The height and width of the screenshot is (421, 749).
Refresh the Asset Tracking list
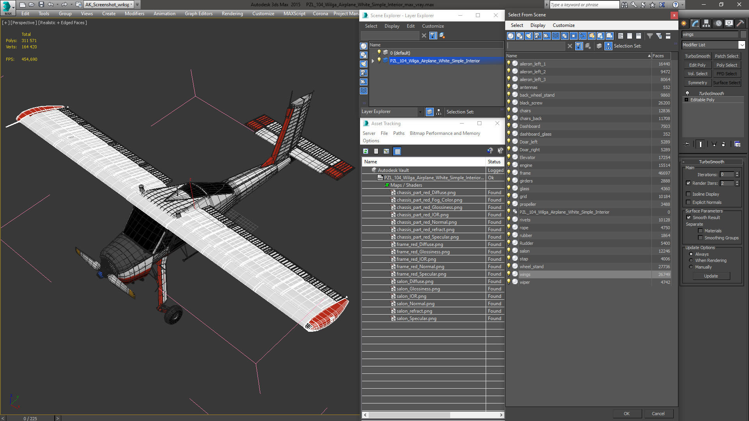click(x=366, y=151)
